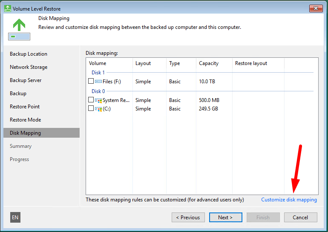This screenshot has width=328, height=232.
Task: Click Simple layout in System Reserved row
Action: [x=143, y=100]
